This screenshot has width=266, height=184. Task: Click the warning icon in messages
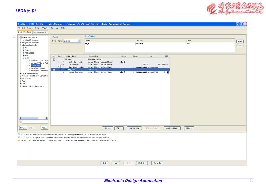coord(19,140)
